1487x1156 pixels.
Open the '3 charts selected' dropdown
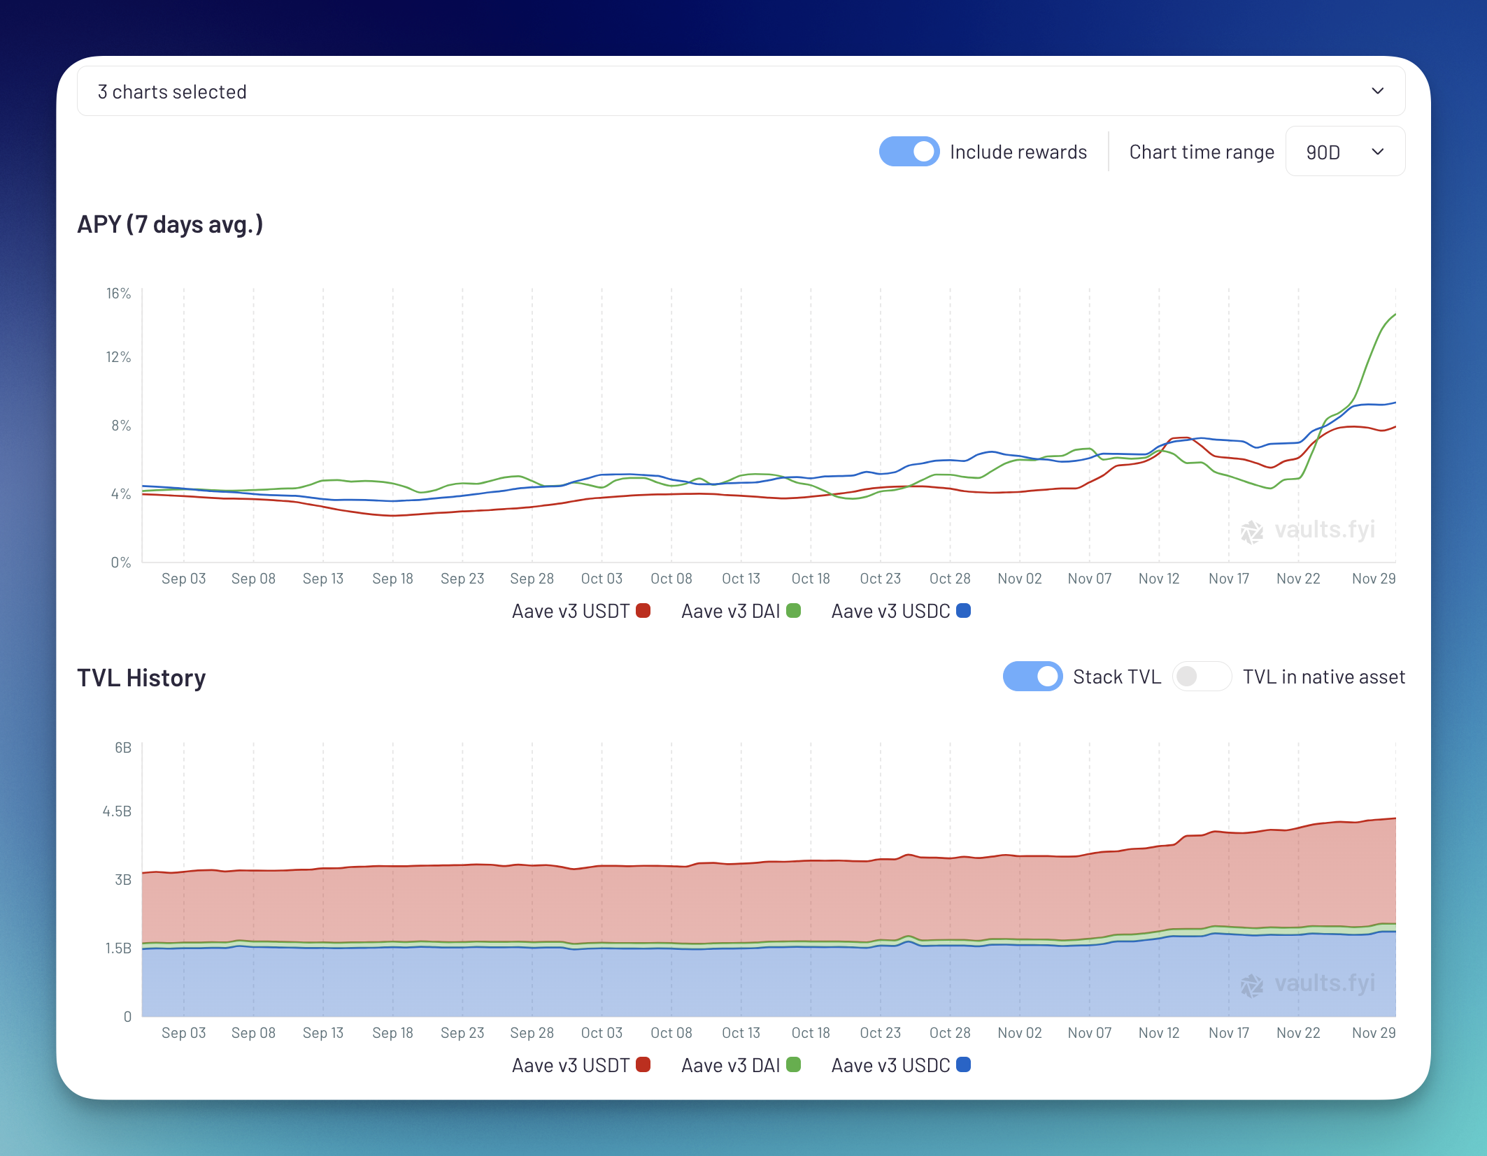point(741,92)
